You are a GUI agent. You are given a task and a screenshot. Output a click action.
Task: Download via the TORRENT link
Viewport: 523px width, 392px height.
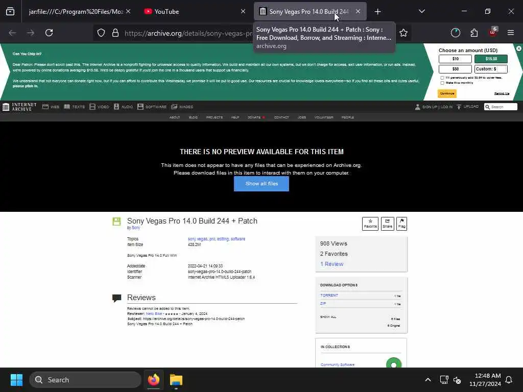tap(329, 296)
